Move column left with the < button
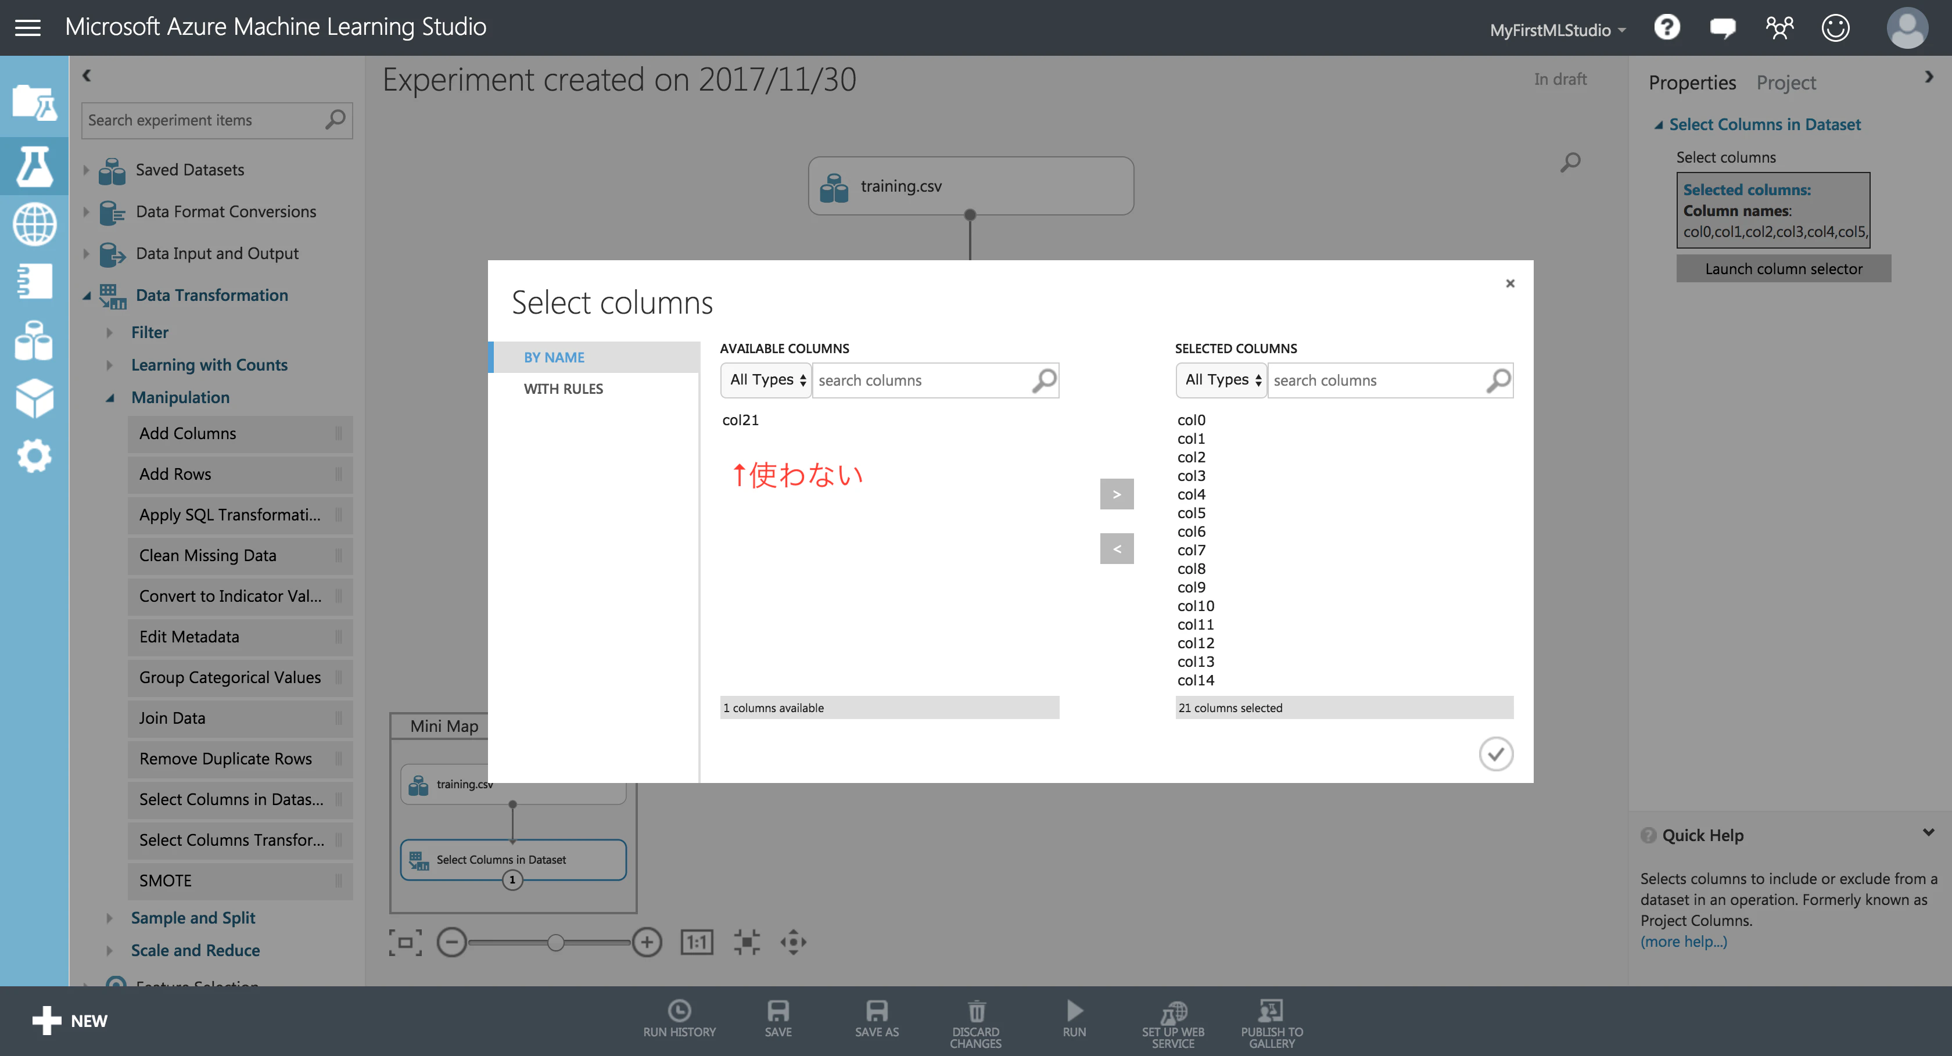The height and width of the screenshot is (1056, 1952). [x=1117, y=548]
